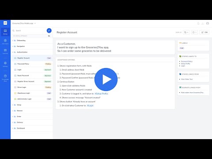
Task: Open the Journeys icon in the blue sidebar
Action: tap(5, 51)
